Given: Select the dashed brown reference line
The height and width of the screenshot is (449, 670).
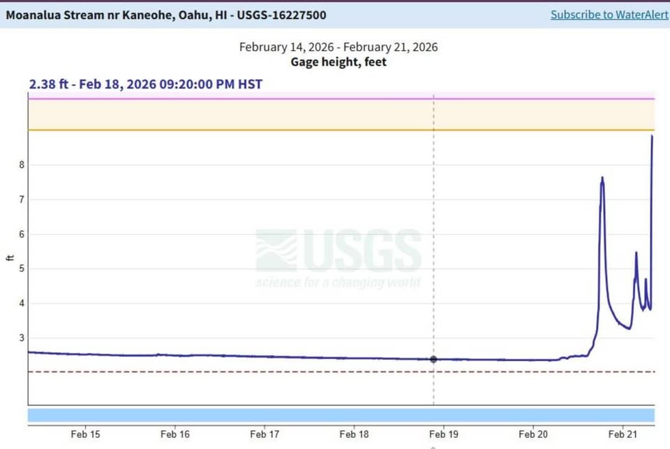Looking at the screenshot, I should click(x=341, y=372).
